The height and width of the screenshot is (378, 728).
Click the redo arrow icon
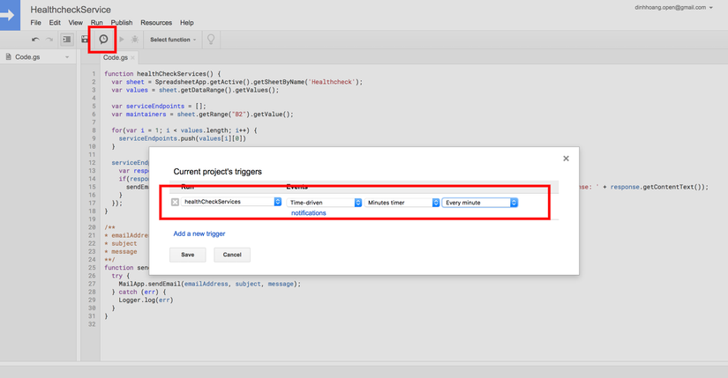pyautogui.click(x=49, y=40)
